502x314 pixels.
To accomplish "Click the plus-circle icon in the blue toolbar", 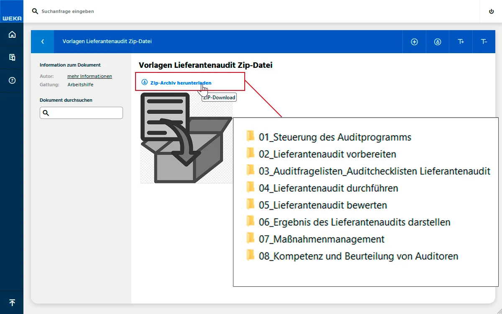I will 415,41.
